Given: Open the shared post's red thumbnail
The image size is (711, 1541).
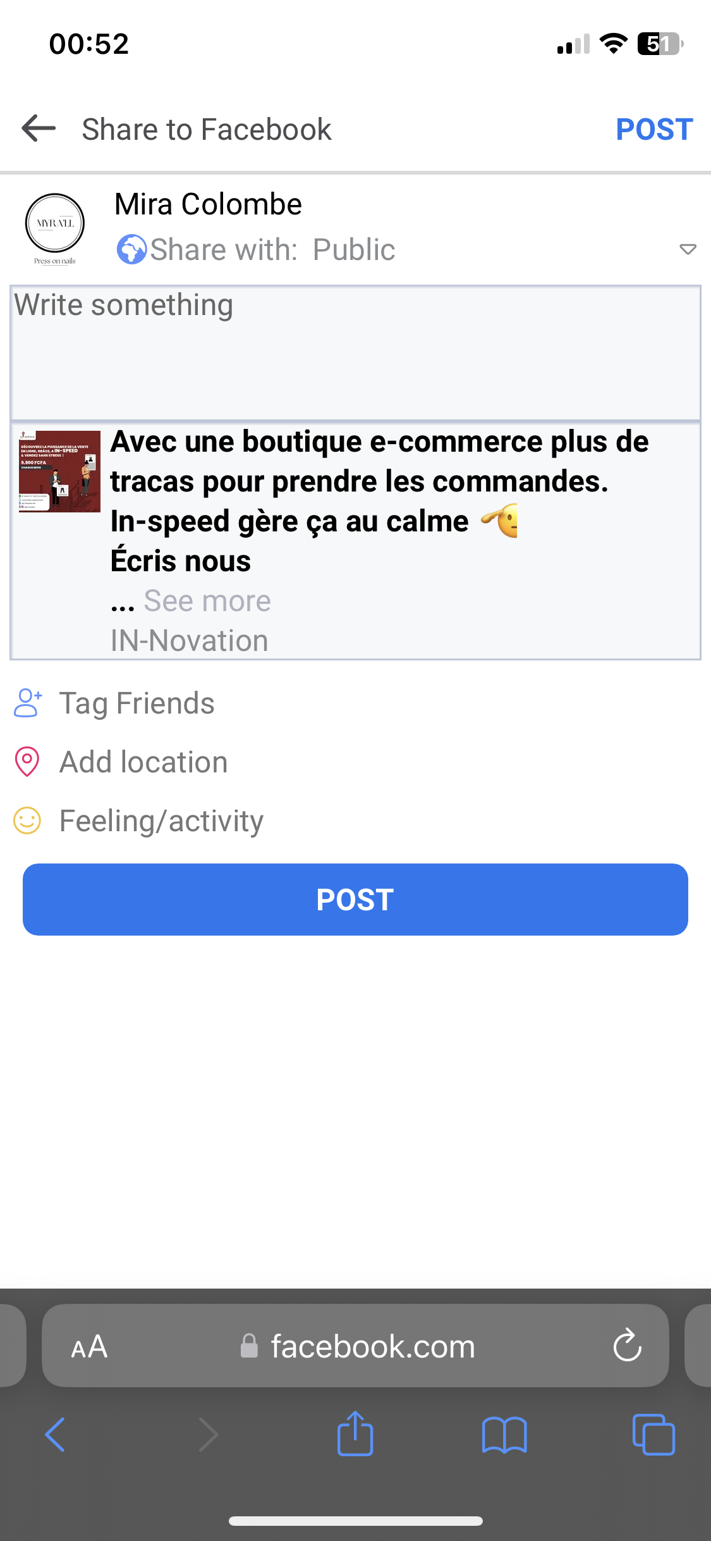Looking at the screenshot, I should pos(59,471).
